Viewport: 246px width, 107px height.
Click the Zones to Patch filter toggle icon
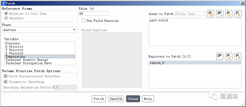click(x=211, y=14)
